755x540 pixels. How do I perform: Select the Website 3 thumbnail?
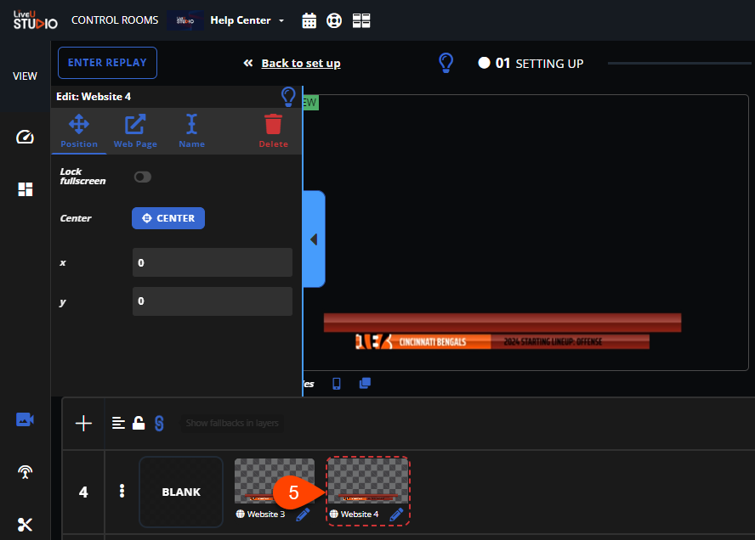click(x=275, y=481)
